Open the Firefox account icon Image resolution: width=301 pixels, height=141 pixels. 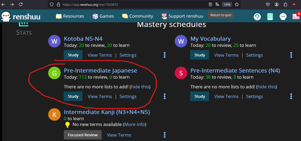(x=276, y=4)
